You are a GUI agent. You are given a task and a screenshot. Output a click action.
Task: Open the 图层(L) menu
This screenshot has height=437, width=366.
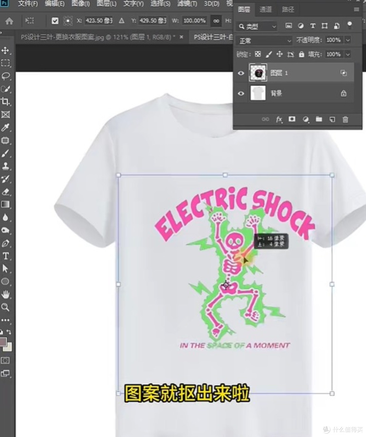[106, 4]
